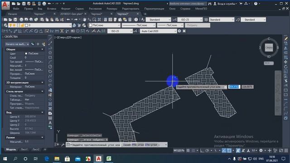Collapse the Вид properties section
This screenshot has width=290, height=163.
coord(42,112)
